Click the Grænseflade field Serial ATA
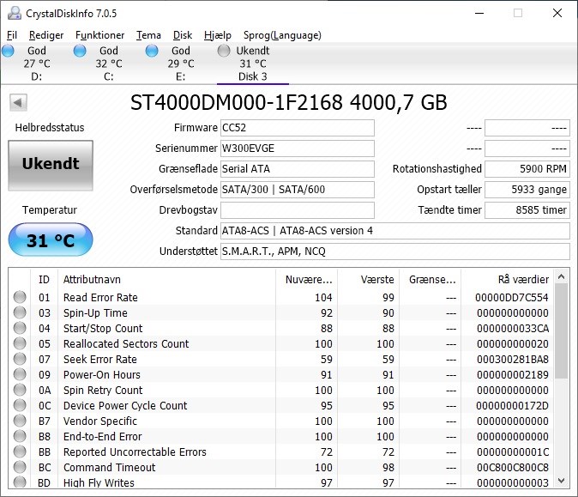Viewport: 578px width, 497px height. (x=298, y=169)
